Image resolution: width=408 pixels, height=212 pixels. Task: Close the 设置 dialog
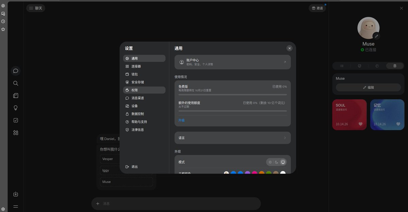[289, 49]
